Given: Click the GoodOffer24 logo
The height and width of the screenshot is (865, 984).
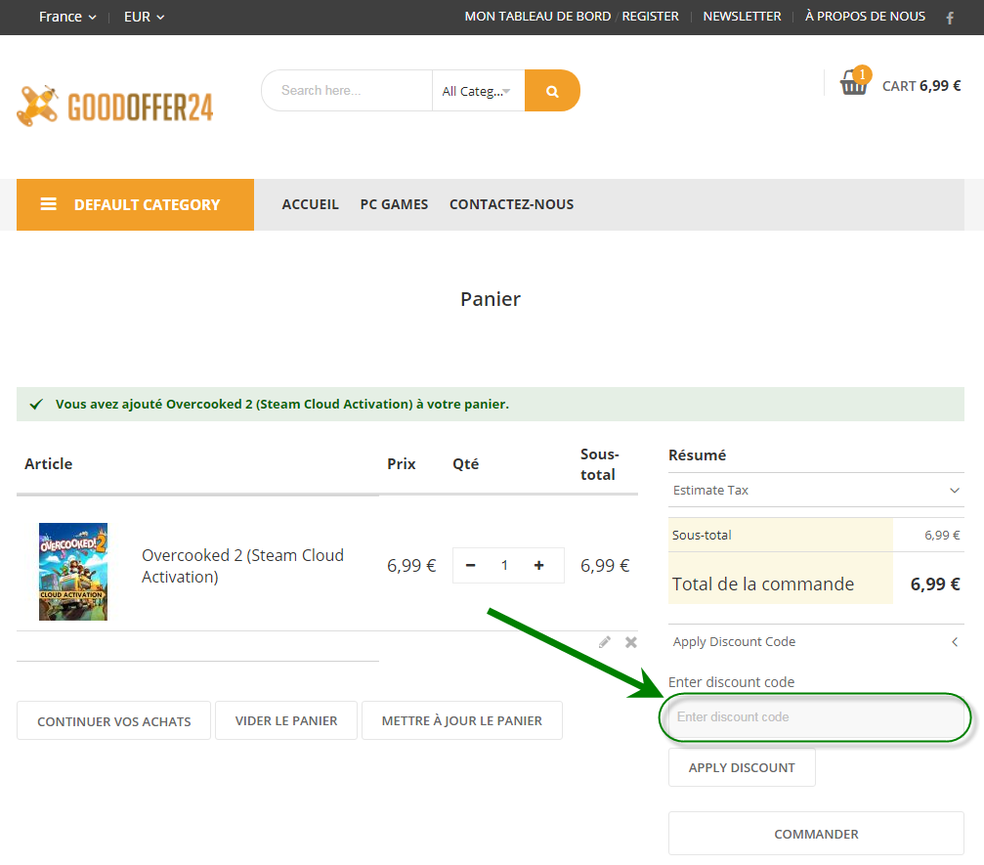Looking at the screenshot, I should [x=115, y=107].
